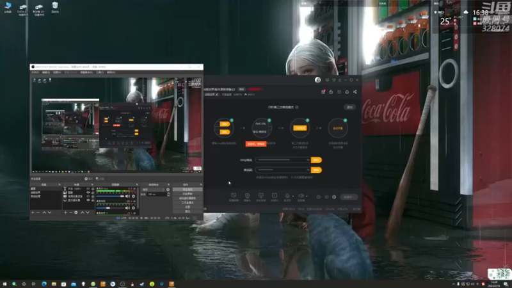Open Douyu settings gear in bottom toolbar
512x288 pixels.
click(x=334, y=197)
